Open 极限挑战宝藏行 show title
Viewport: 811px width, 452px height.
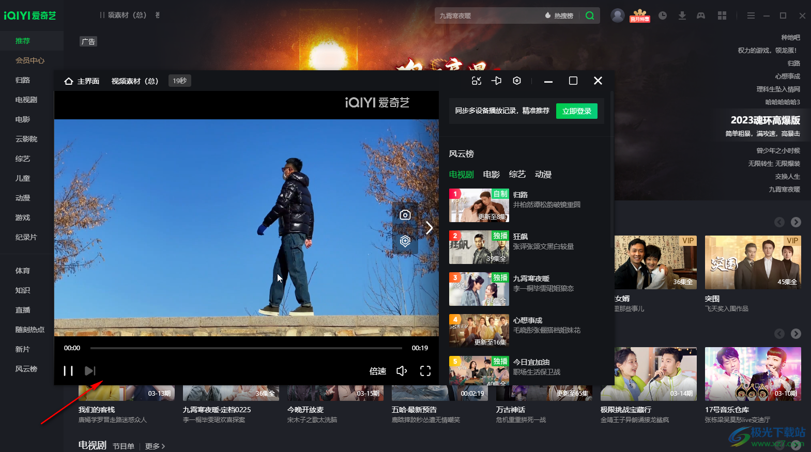[626, 410]
